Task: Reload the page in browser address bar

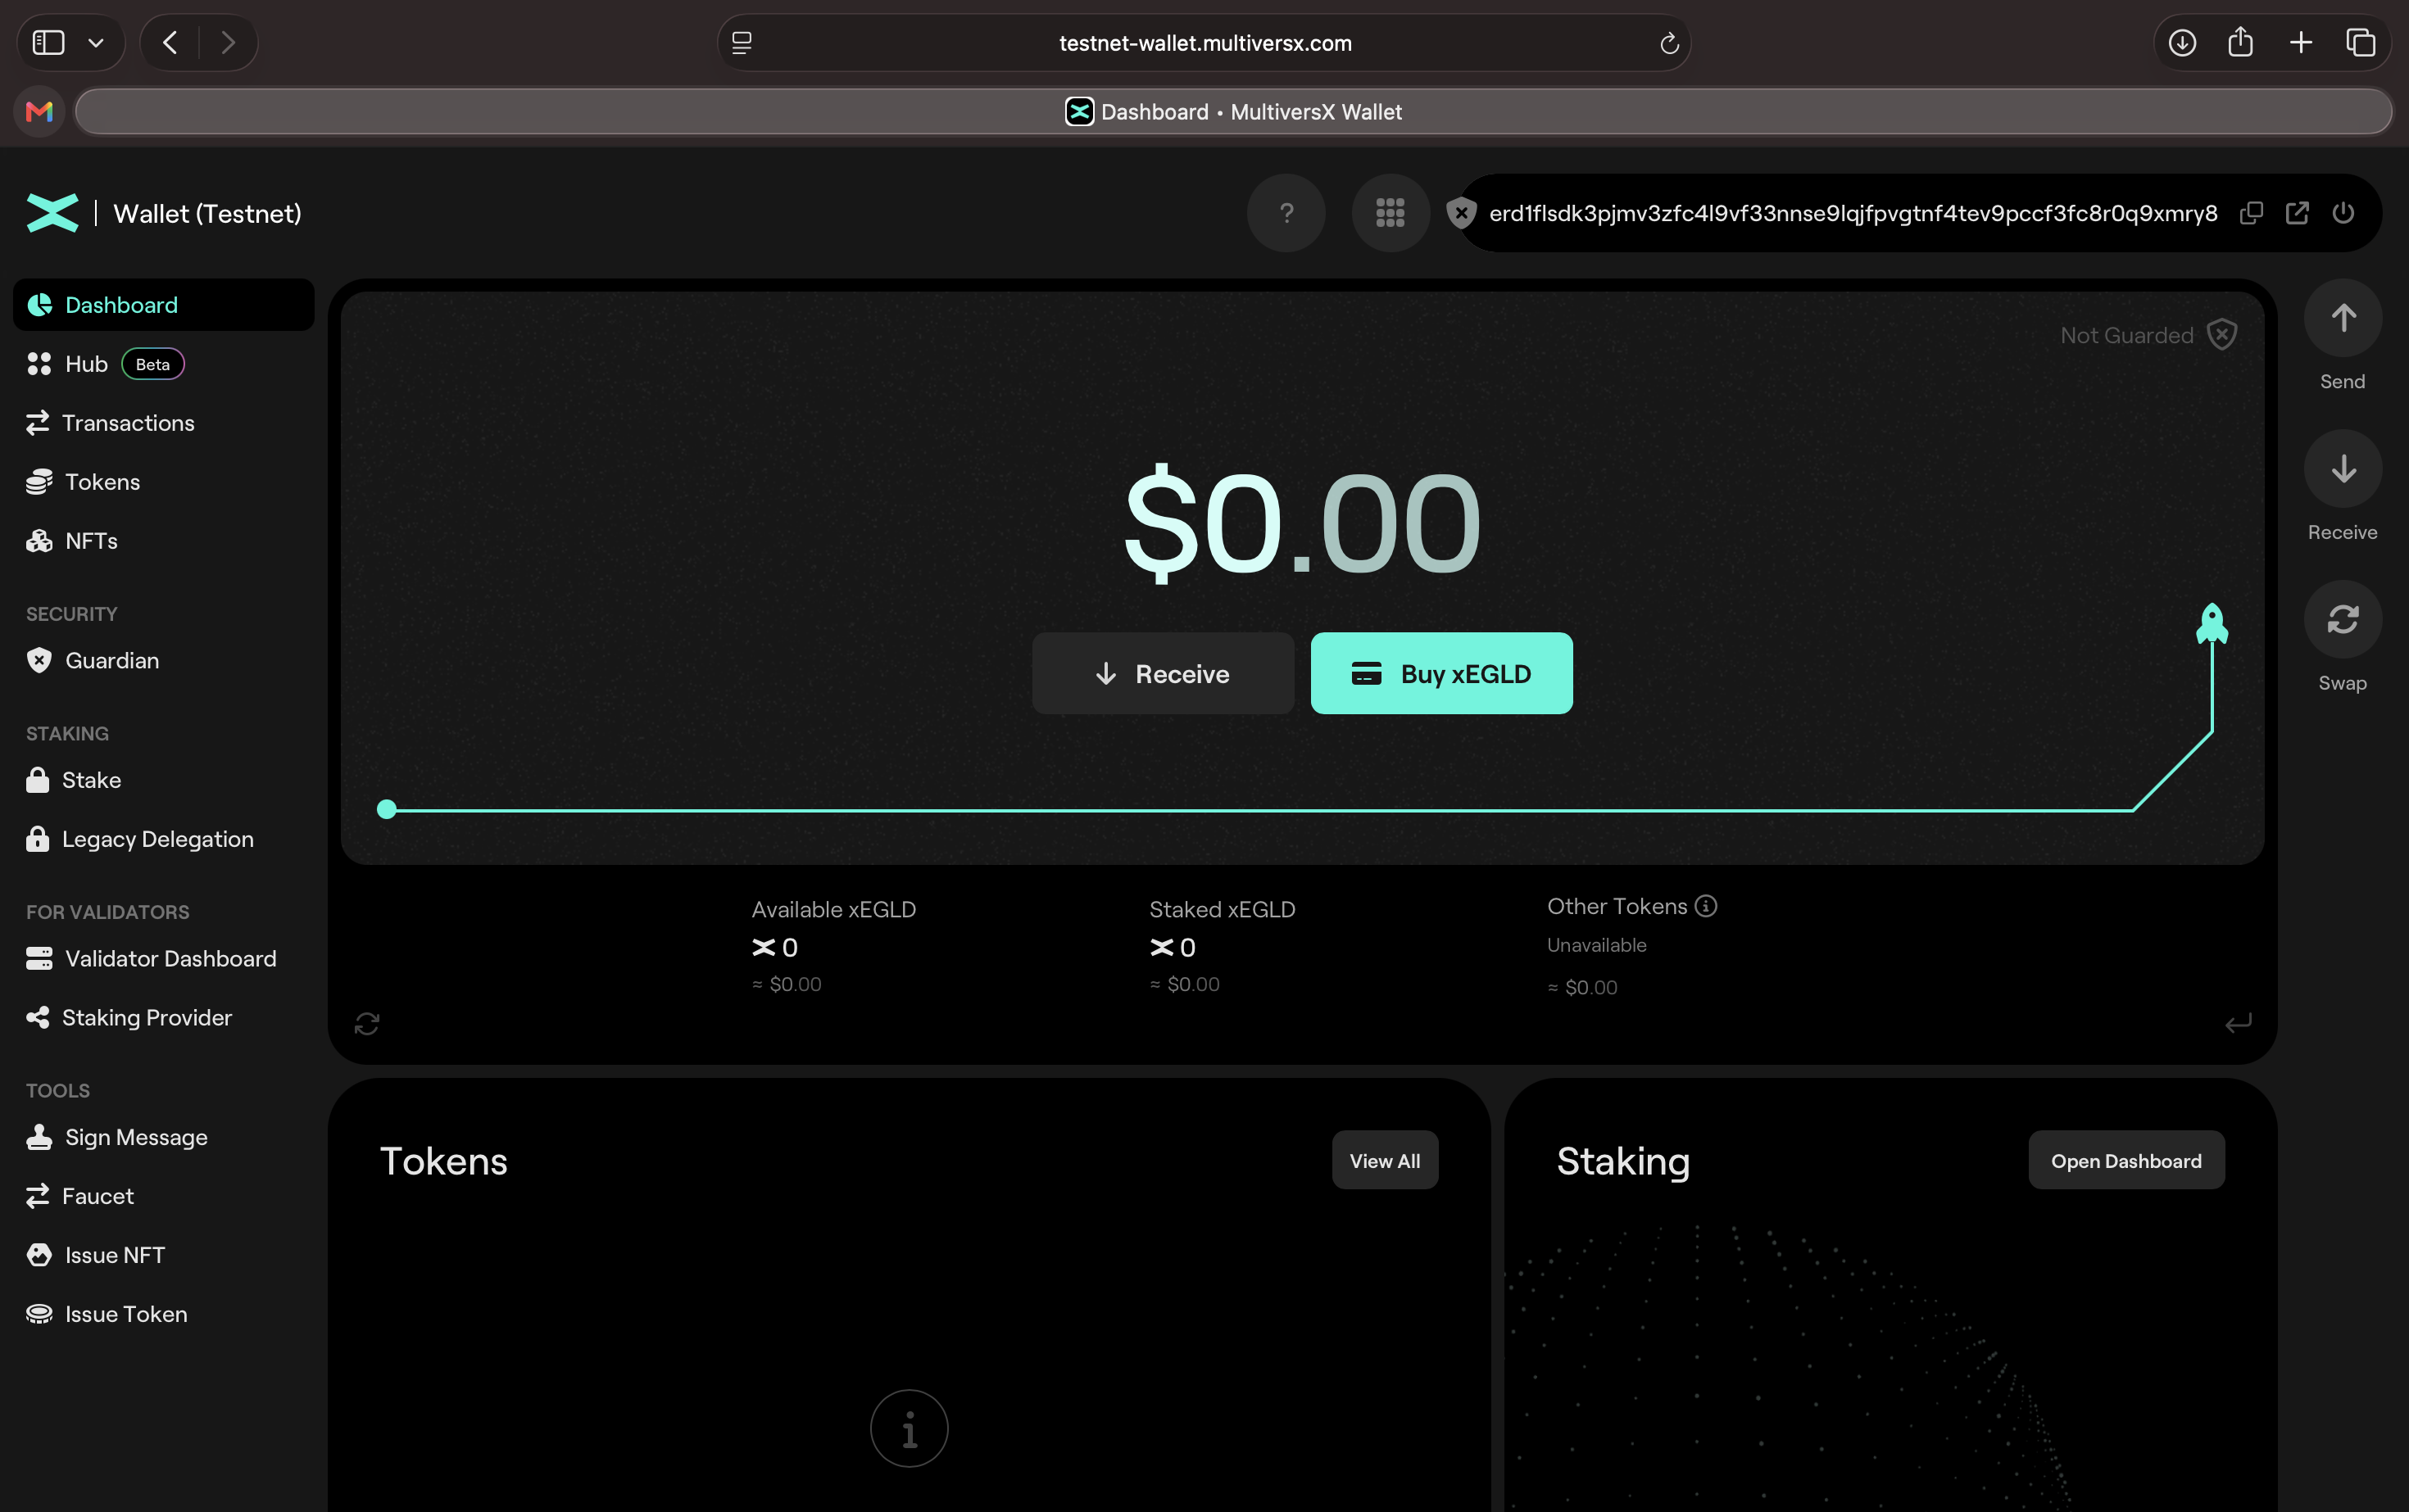Action: 1669,43
